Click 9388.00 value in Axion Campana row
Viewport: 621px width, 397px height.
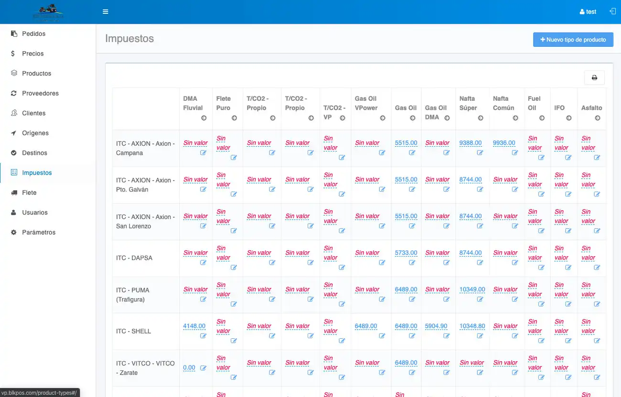(471, 143)
